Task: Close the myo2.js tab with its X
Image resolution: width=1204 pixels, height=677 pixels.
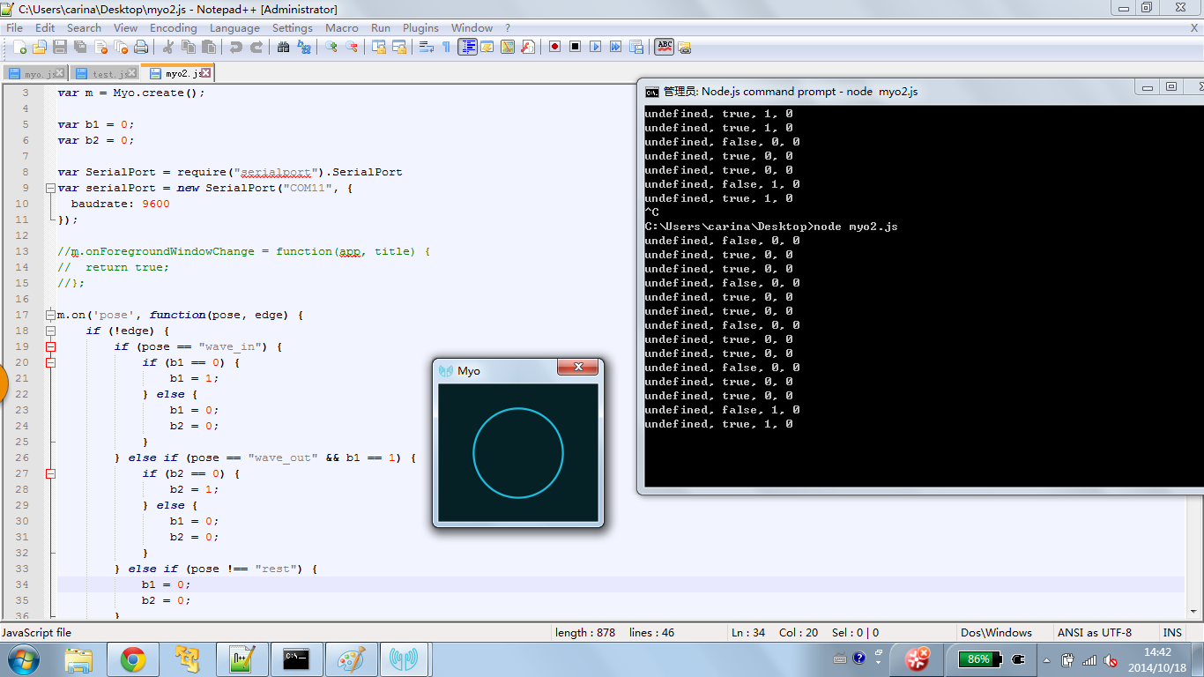Action: click(x=206, y=73)
